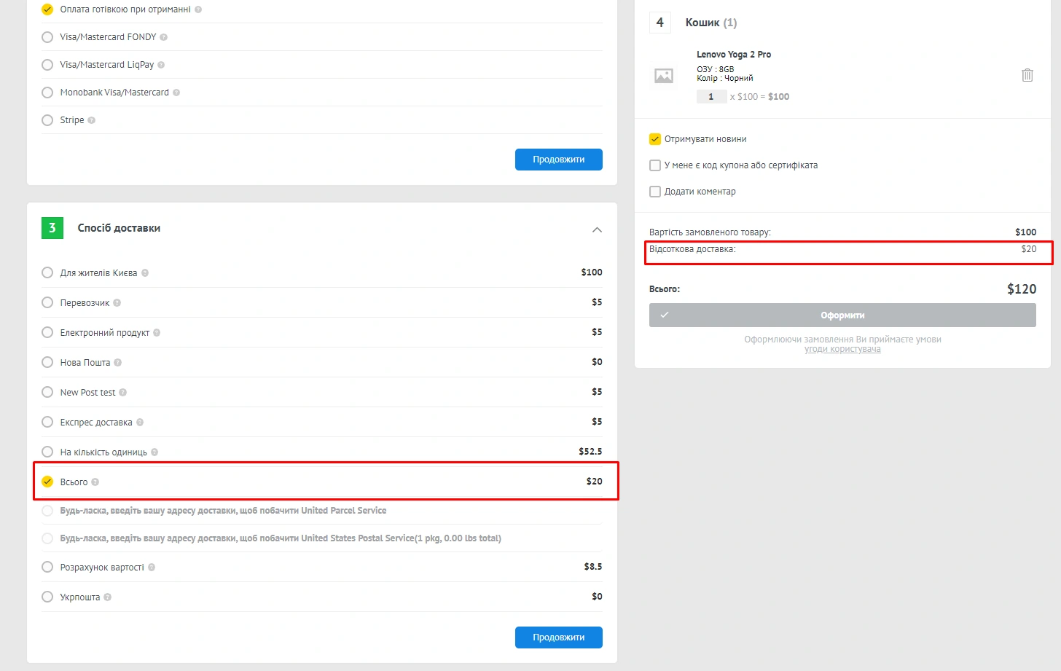1061x671 pixels.
Task: Collapse the Спосіб доставки section
Action: coord(597,229)
